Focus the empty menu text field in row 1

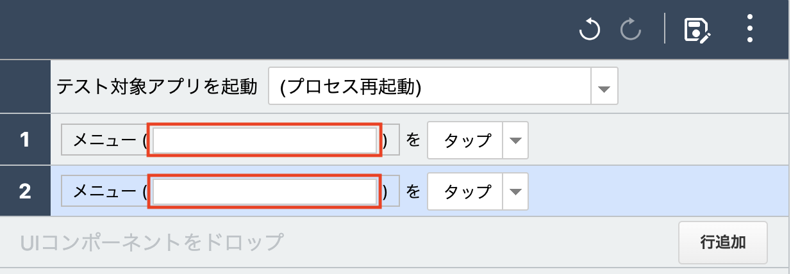[265, 140]
